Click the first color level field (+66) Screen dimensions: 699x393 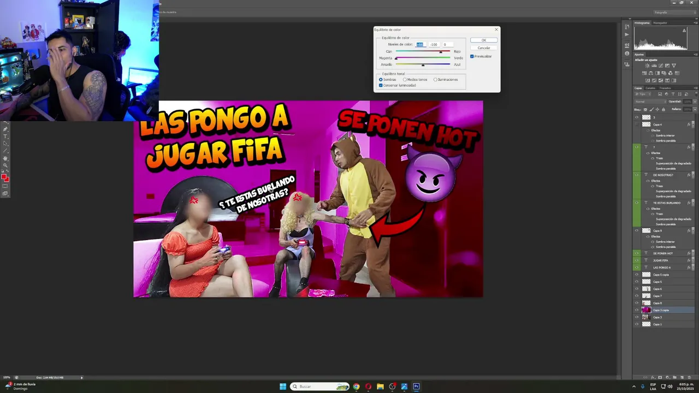(420, 44)
